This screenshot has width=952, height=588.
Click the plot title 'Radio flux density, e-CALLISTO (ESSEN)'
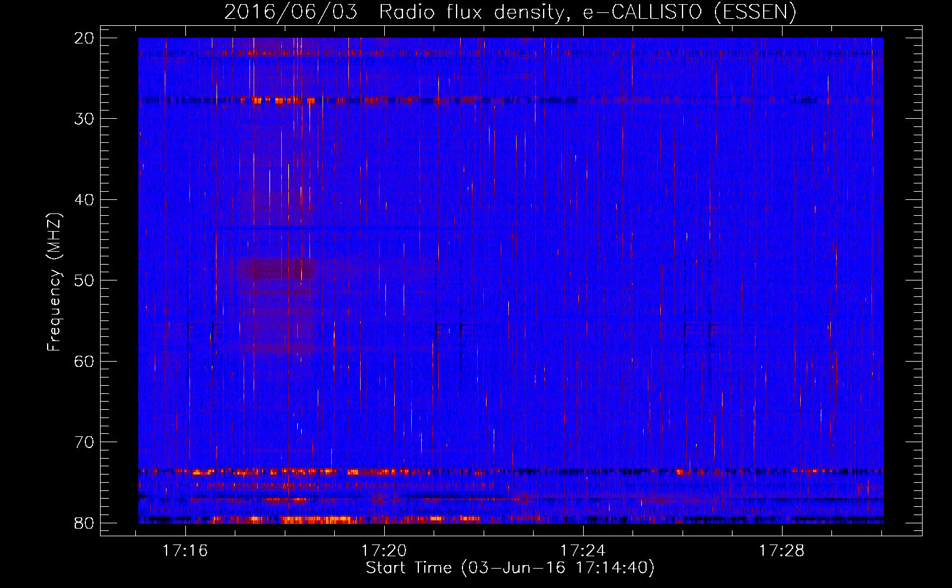pos(587,12)
